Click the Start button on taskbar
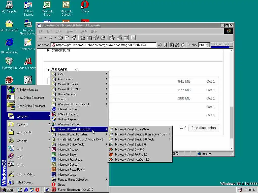 point(8,190)
